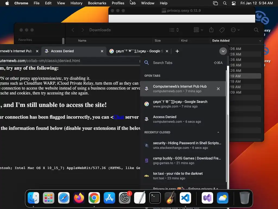Image resolution: width=278 pixels, height=209 pixels.
Task: Open Terminal from the dock
Action: (x=155, y=198)
